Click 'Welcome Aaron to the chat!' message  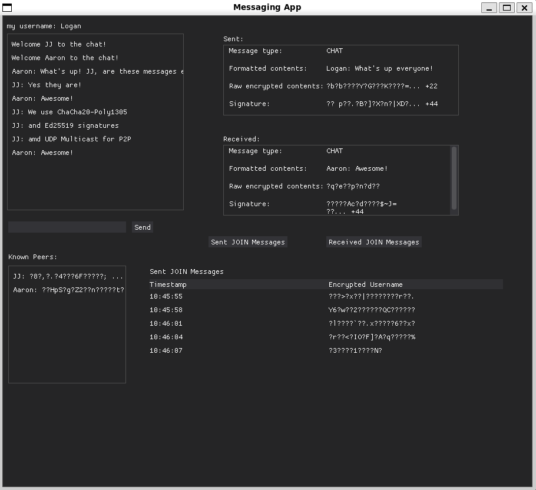point(65,58)
